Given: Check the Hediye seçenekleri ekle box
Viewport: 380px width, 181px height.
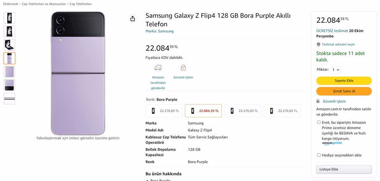Looking at the screenshot, I should click(319, 155).
